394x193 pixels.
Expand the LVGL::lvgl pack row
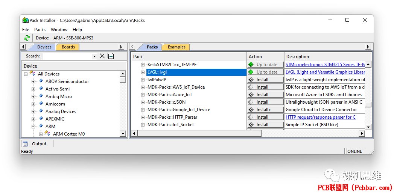tap(143, 72)
